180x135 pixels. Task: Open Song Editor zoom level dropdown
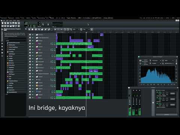pyautogui.click(x=76, y=30)
